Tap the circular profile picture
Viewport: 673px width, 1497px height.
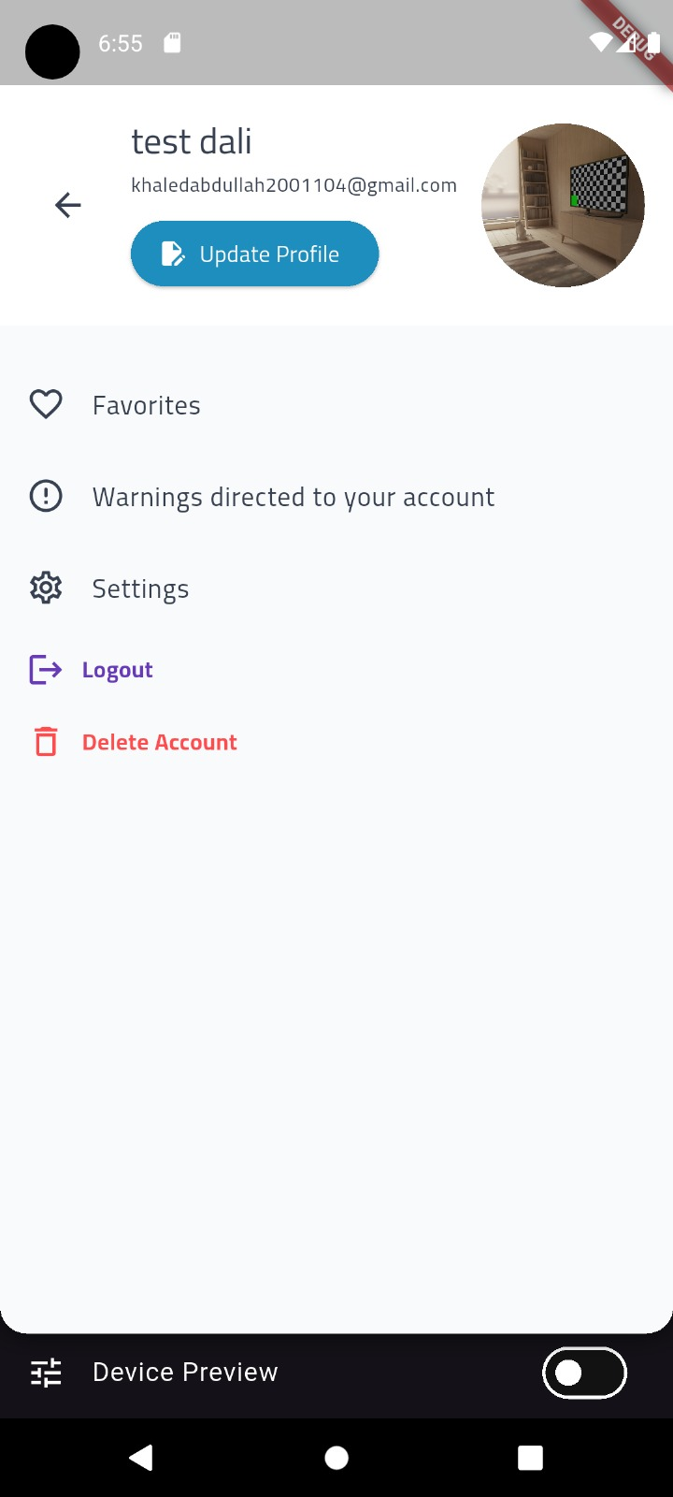[563, 205]
